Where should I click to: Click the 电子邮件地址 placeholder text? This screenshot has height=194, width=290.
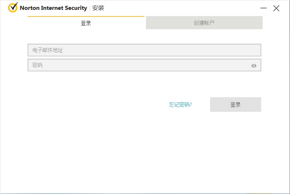point(48,50)
